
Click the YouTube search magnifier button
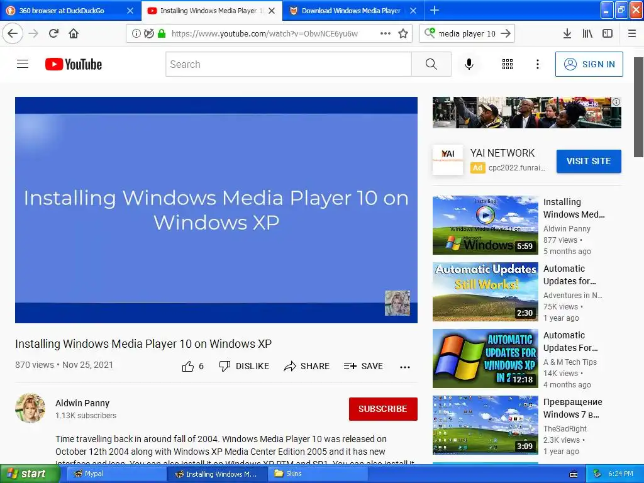pyautogui.click(x=431, y=64)
